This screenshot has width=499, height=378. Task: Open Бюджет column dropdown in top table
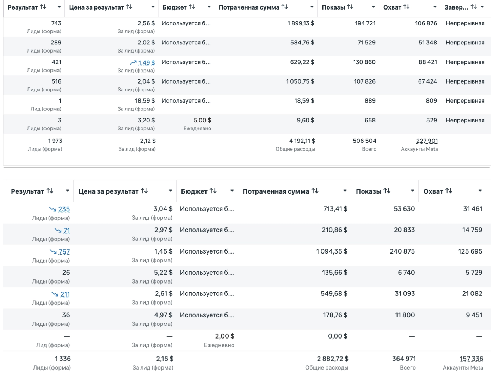pyautogui.click(x=209, y=7)
